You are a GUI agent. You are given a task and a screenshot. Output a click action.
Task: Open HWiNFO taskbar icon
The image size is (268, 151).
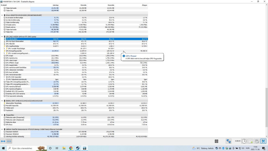click(x=84, y=148)
